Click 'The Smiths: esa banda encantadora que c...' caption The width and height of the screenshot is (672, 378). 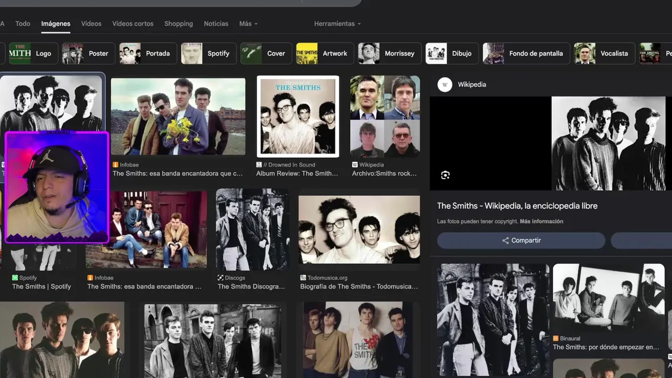click(x=177, y=173)
